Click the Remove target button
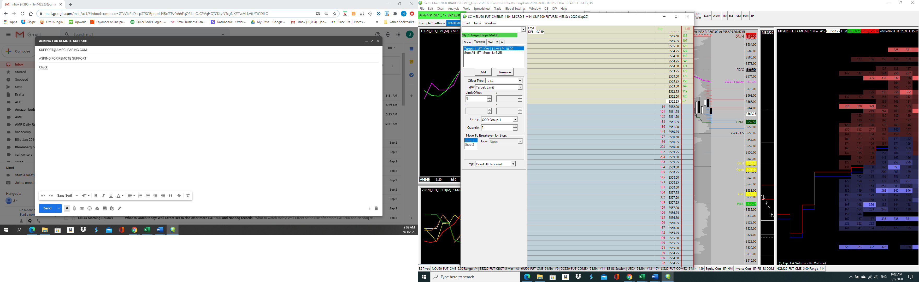Screen dimensions: 919x282 click(x=504, y=72)
